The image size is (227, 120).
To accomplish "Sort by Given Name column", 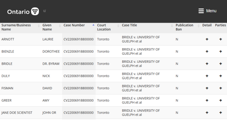I will (x=52, y=27).
